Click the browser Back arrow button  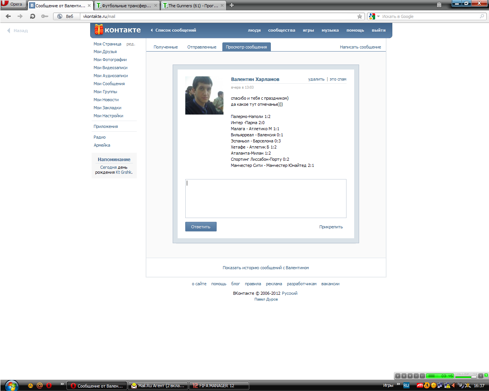pos(8,16)
